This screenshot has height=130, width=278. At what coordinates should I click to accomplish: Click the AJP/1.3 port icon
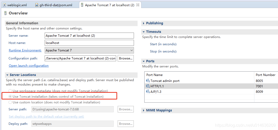click(x=148, y=92)
